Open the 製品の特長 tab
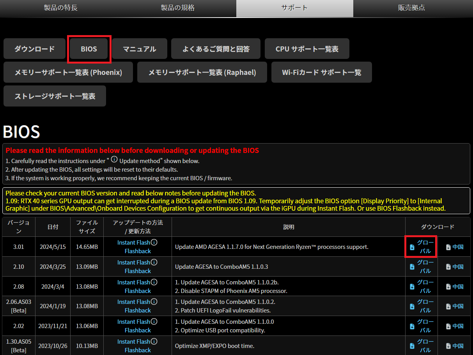Screen dimensions: 473x355 click(60, 8)
